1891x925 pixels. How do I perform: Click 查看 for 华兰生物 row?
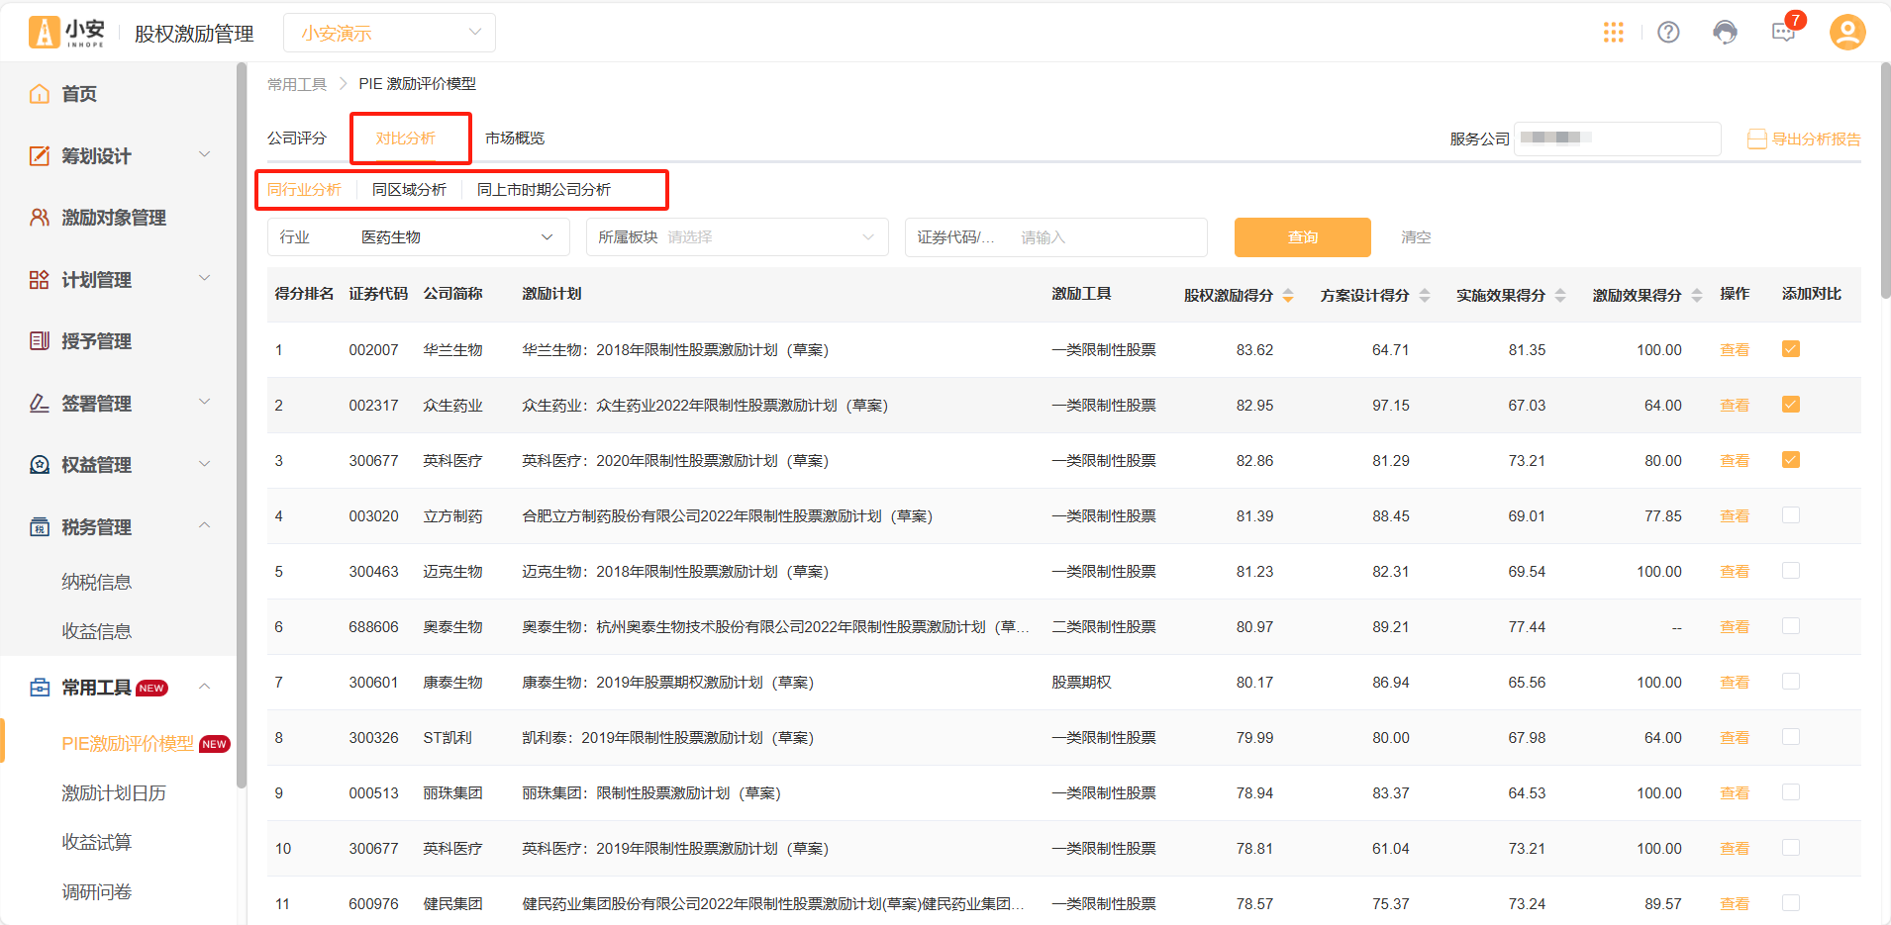(x=1735, y=350)
